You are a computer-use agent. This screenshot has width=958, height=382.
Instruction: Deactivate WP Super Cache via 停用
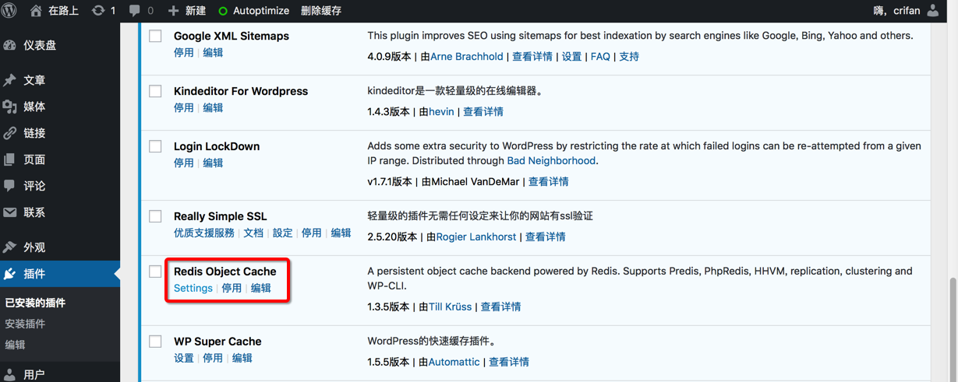[x=213, y=358]
